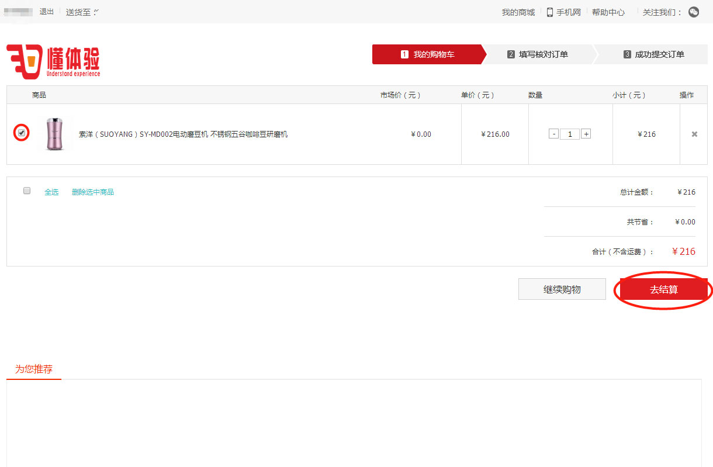Click the 全选 link

51,192
